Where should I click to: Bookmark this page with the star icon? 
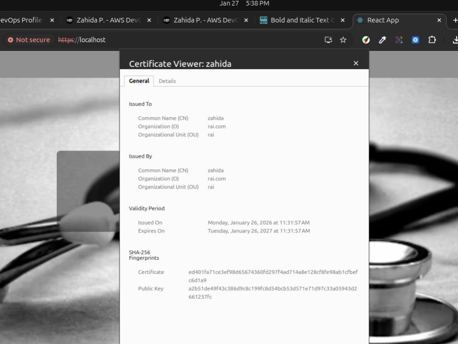coord(343,40)
